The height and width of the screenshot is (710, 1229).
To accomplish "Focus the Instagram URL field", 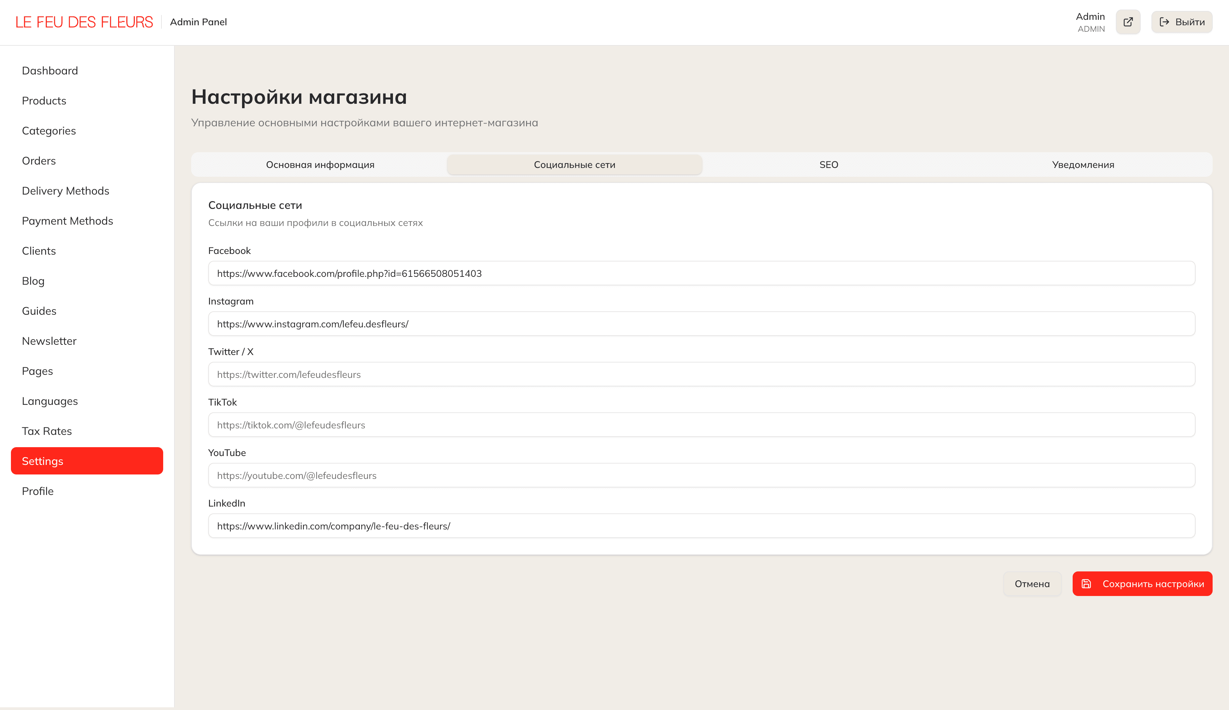I will pos(701,324).
